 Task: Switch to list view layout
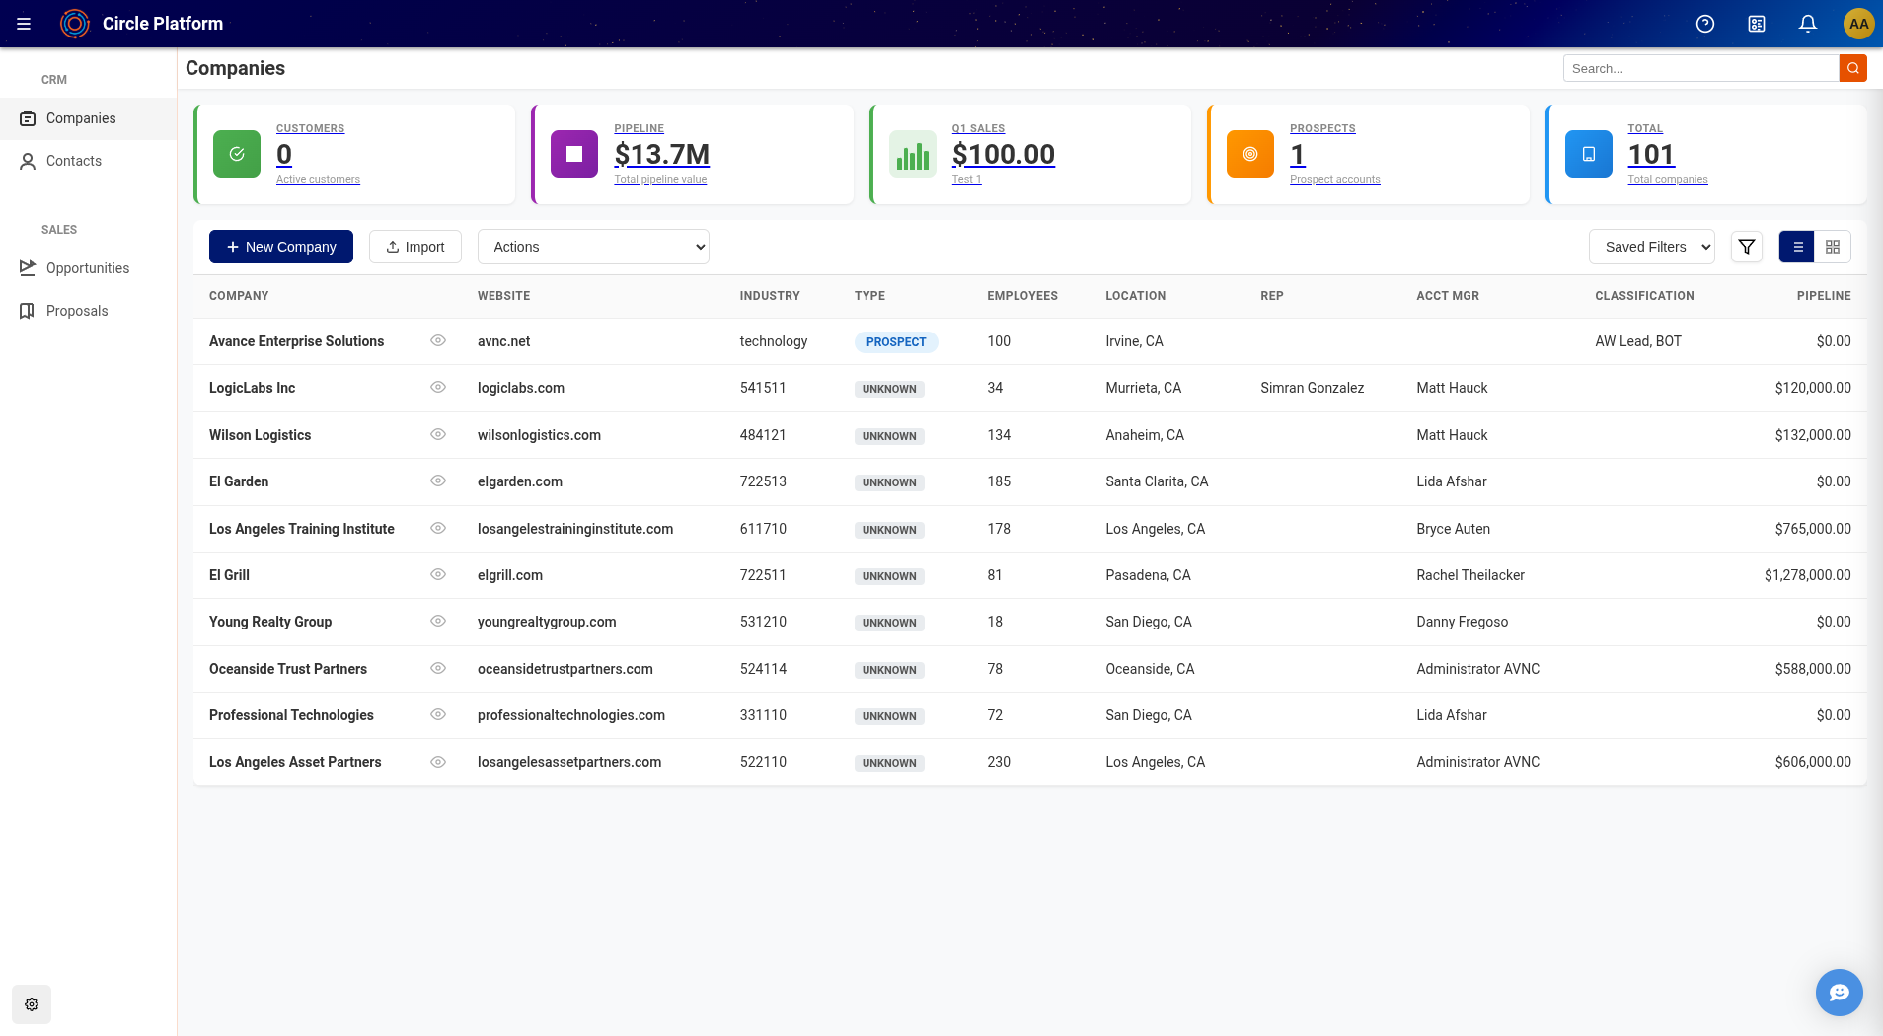click(1797, 247)
